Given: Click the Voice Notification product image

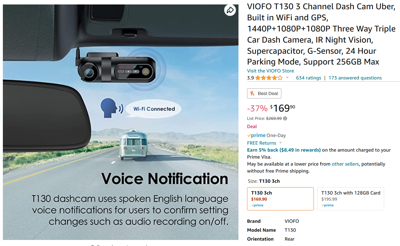Looking at the screenshot, I should (121, 122).
